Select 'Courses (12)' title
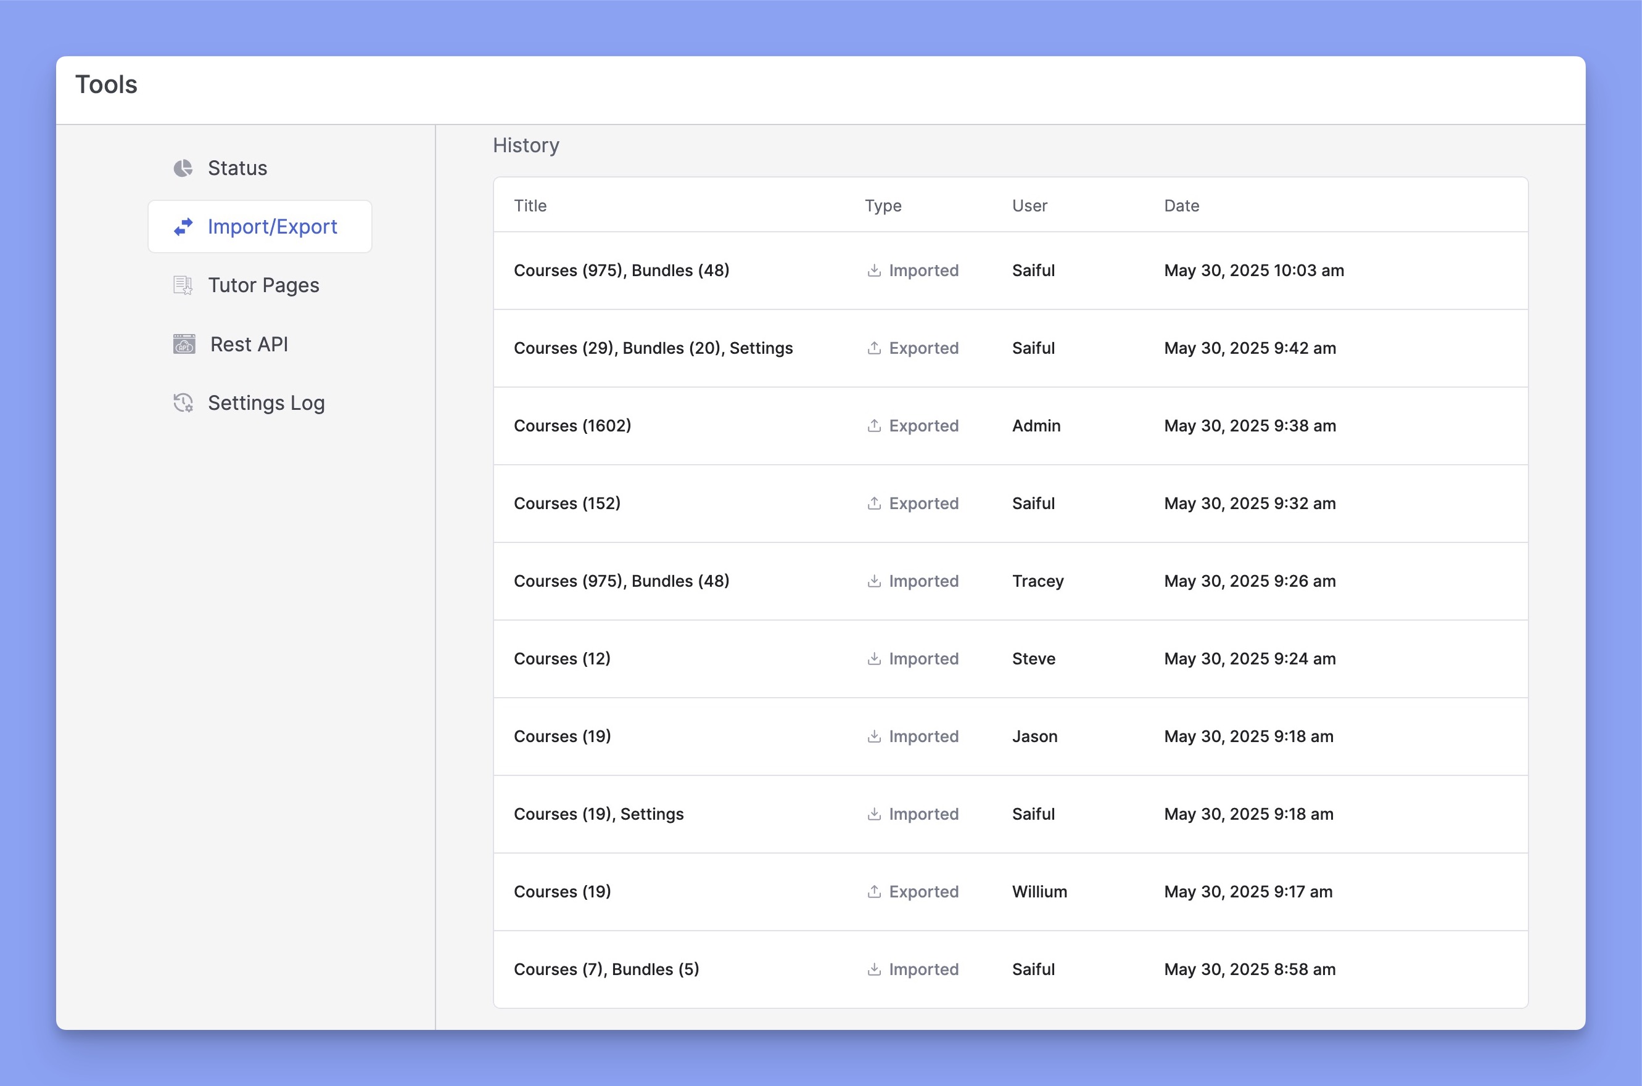The width and height of the screenshot is (1642, 1086). (562, 658)
